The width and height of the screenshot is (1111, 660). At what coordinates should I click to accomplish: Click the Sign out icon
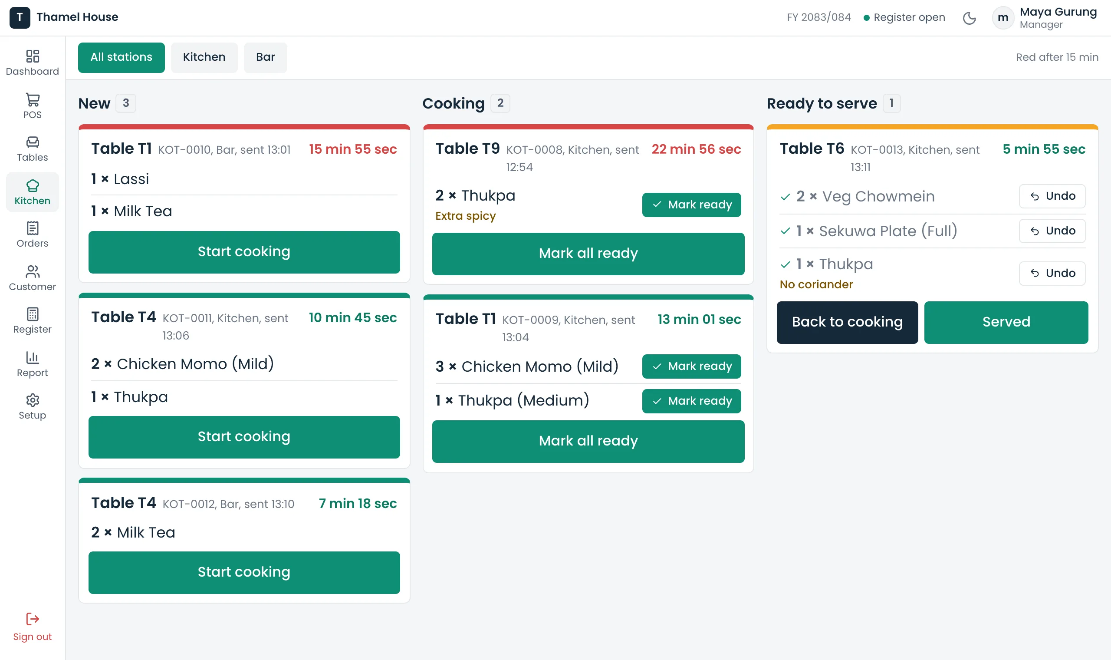click(33, 619)
